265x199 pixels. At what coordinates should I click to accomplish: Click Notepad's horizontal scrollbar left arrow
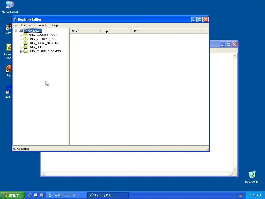[x=43, y=174]
